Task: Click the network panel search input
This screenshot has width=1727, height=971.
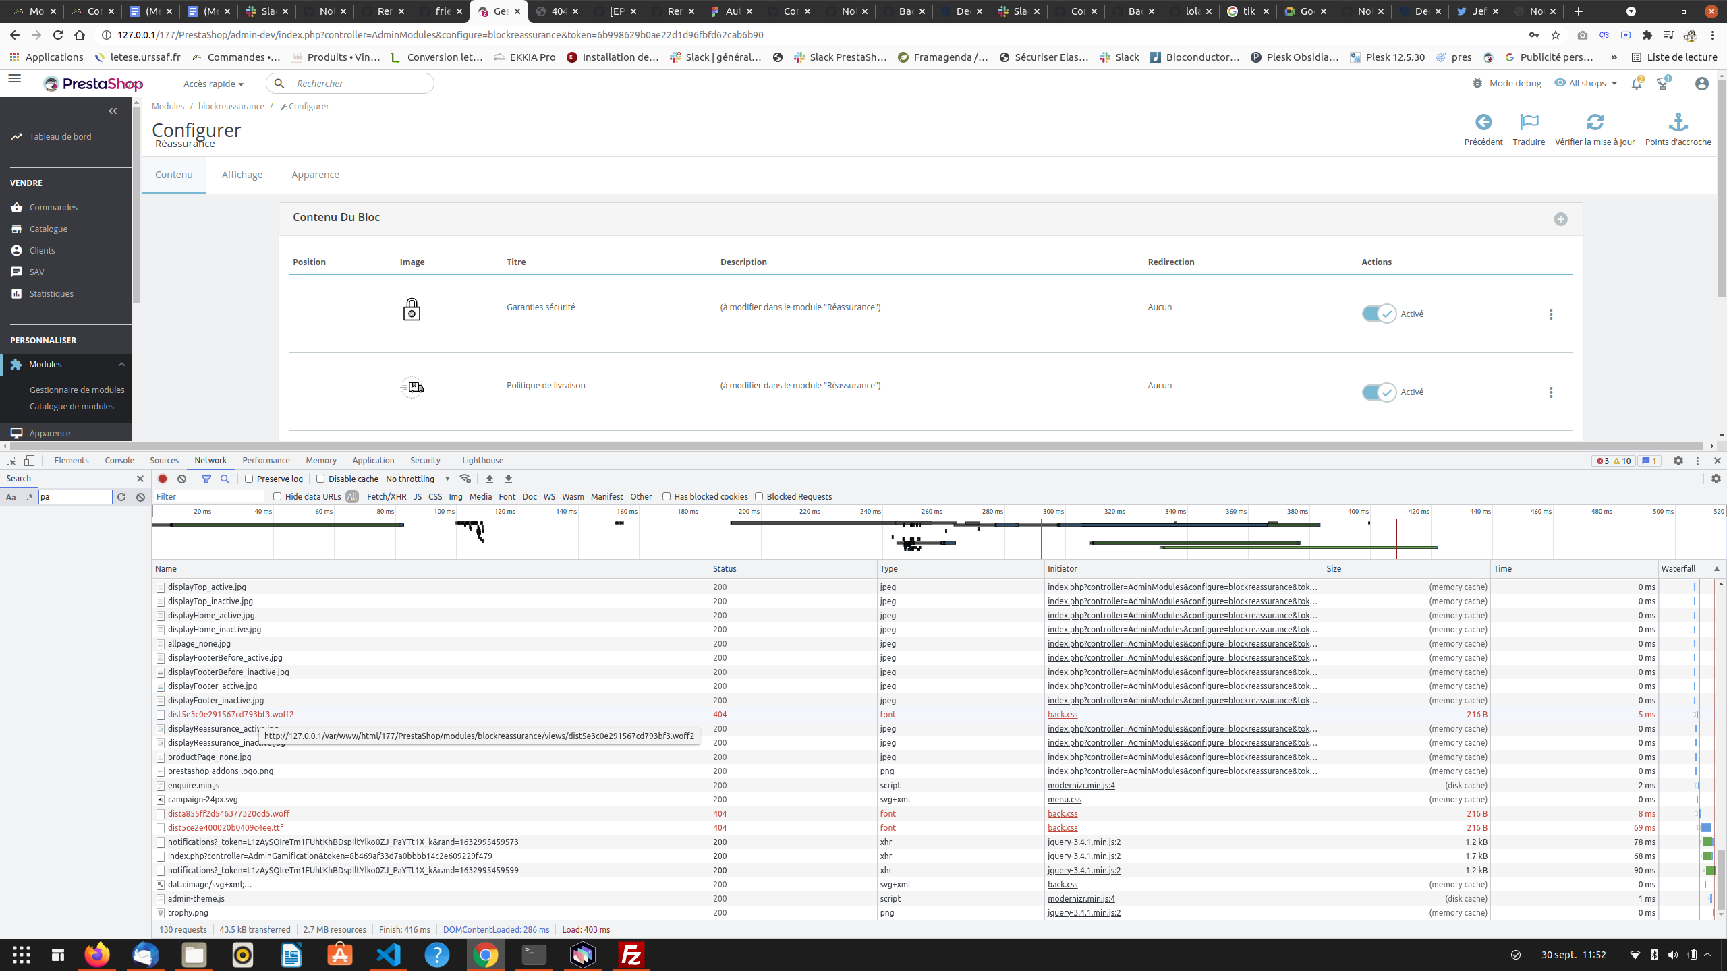Action: [74, 497]
